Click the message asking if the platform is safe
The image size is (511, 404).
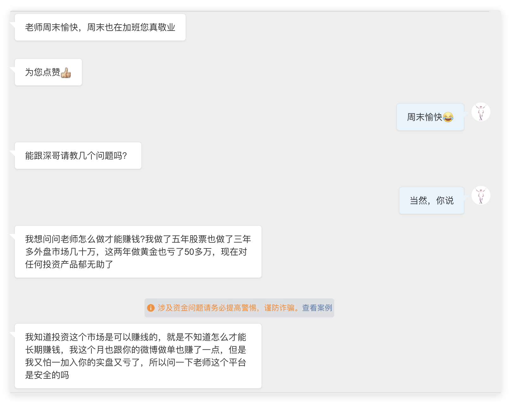click(x=138, y=356)
